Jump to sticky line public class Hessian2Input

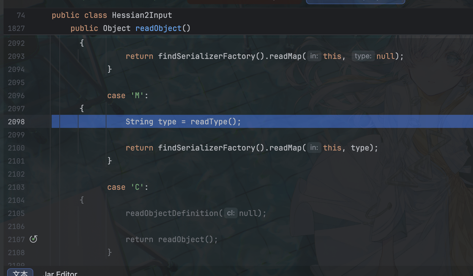[112, 15]
